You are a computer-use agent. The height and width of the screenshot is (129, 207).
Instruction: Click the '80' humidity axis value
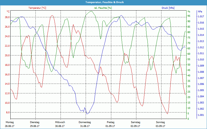click(189, 32)
